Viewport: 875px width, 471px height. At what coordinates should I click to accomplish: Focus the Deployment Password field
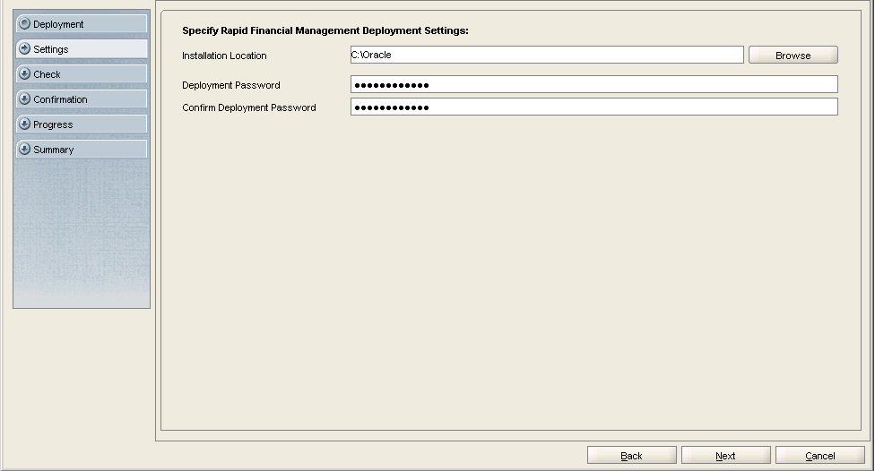pyautogui.click(x=593, y=84)
